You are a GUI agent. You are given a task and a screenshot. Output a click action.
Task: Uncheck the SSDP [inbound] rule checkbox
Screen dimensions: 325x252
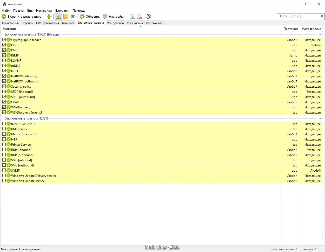pyautogui.click(x=4, y=92)
